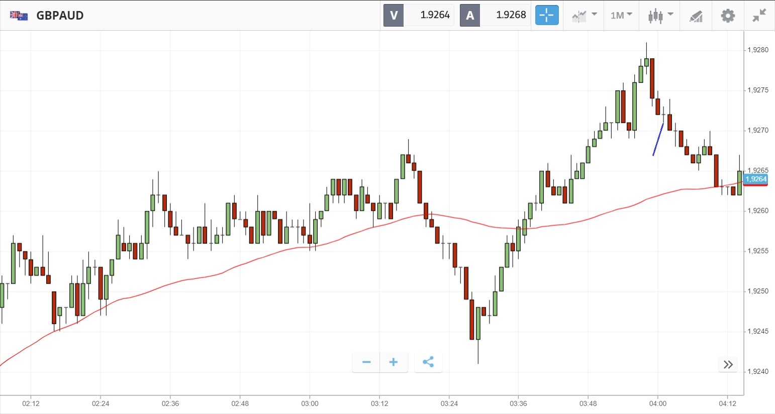Jump to latest bar double-arrow icon
This screenshot has width=775, height=414.
pos(728,365)
